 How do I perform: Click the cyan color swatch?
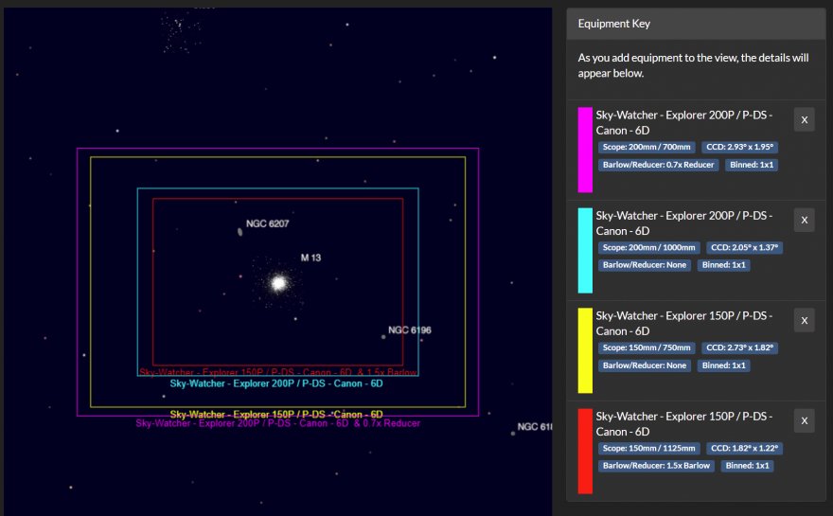(x=585, y=250)
